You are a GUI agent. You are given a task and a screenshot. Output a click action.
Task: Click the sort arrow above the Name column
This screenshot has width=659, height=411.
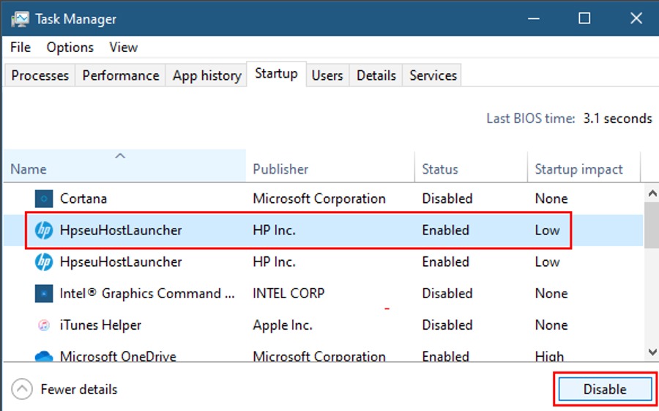pyautogui.click(x=120, y=156)
